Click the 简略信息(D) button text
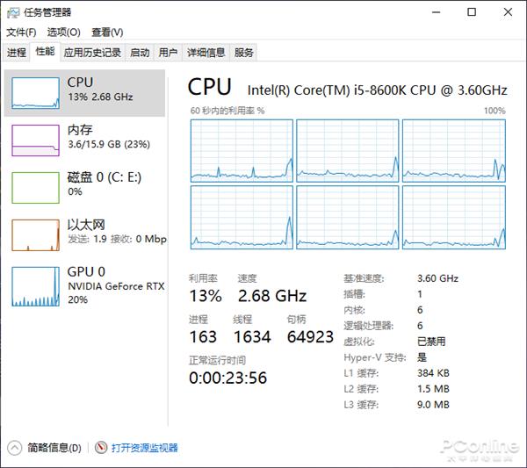This screenshot has height=468, width=527. pyautogui.click(x=54, y=448)
